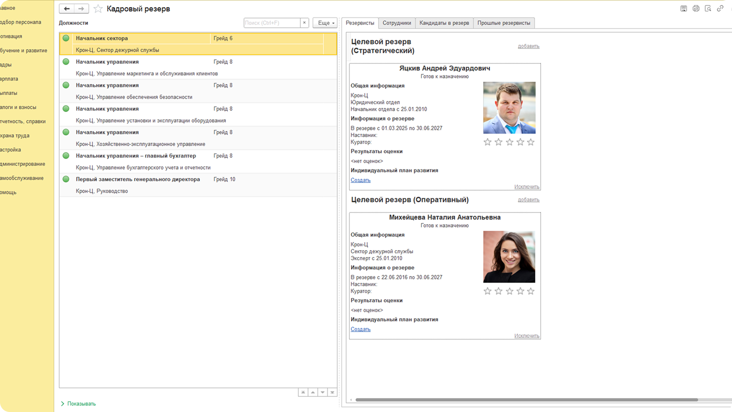Expand the Показывать section

78,404
